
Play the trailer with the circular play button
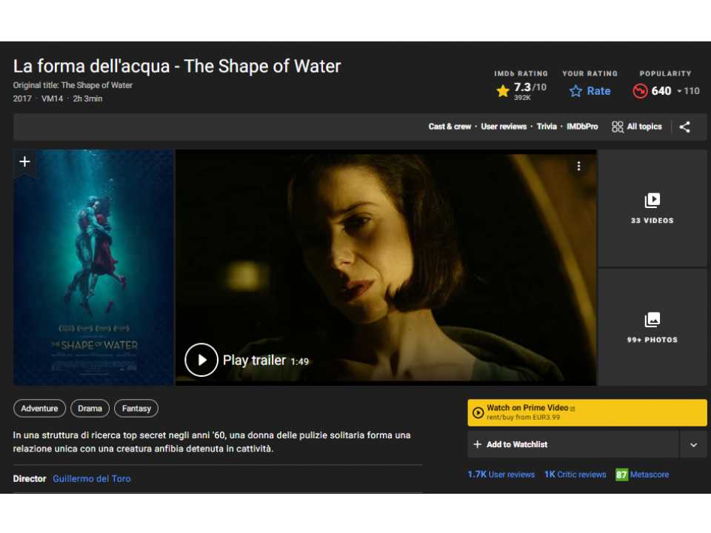click(201, 360)
